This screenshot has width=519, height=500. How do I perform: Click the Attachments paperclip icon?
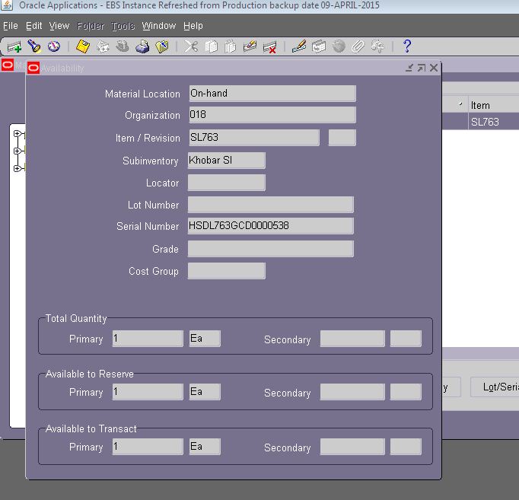tap(358, 46)
